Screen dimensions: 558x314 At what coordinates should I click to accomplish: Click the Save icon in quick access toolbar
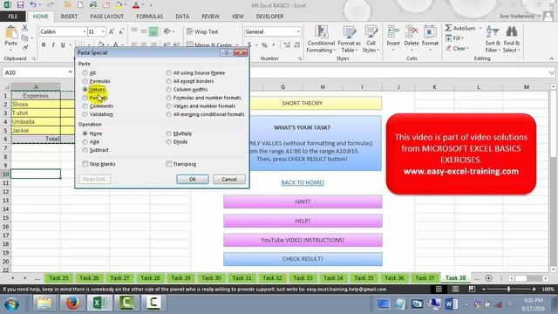click(20, 5)
